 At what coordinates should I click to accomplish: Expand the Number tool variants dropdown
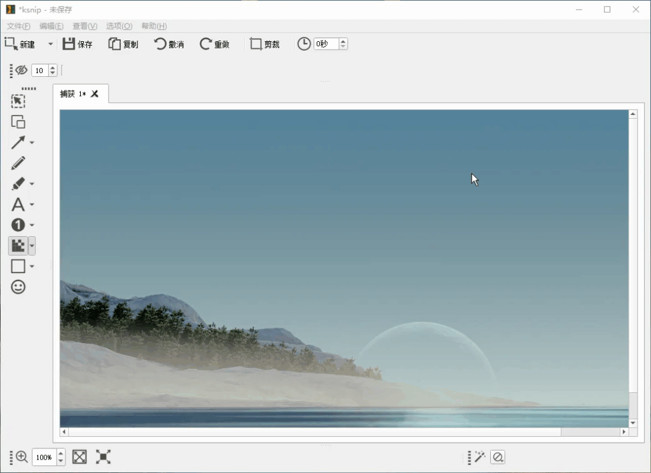(x=32, y=225)
